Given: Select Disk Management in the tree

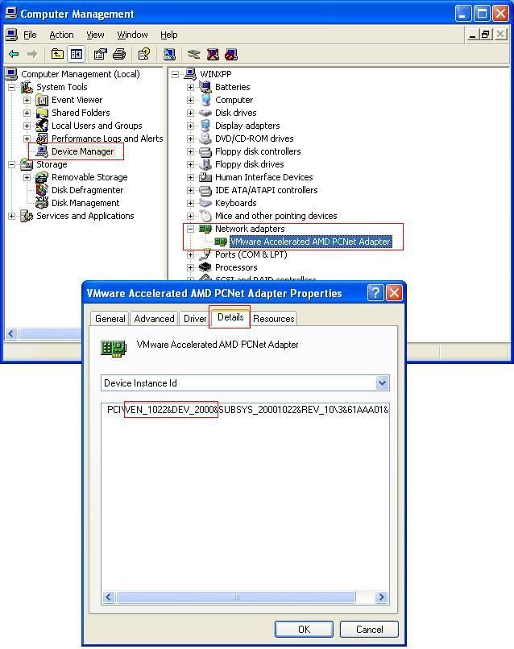Looking at the screenshot, I should point(85,203).
